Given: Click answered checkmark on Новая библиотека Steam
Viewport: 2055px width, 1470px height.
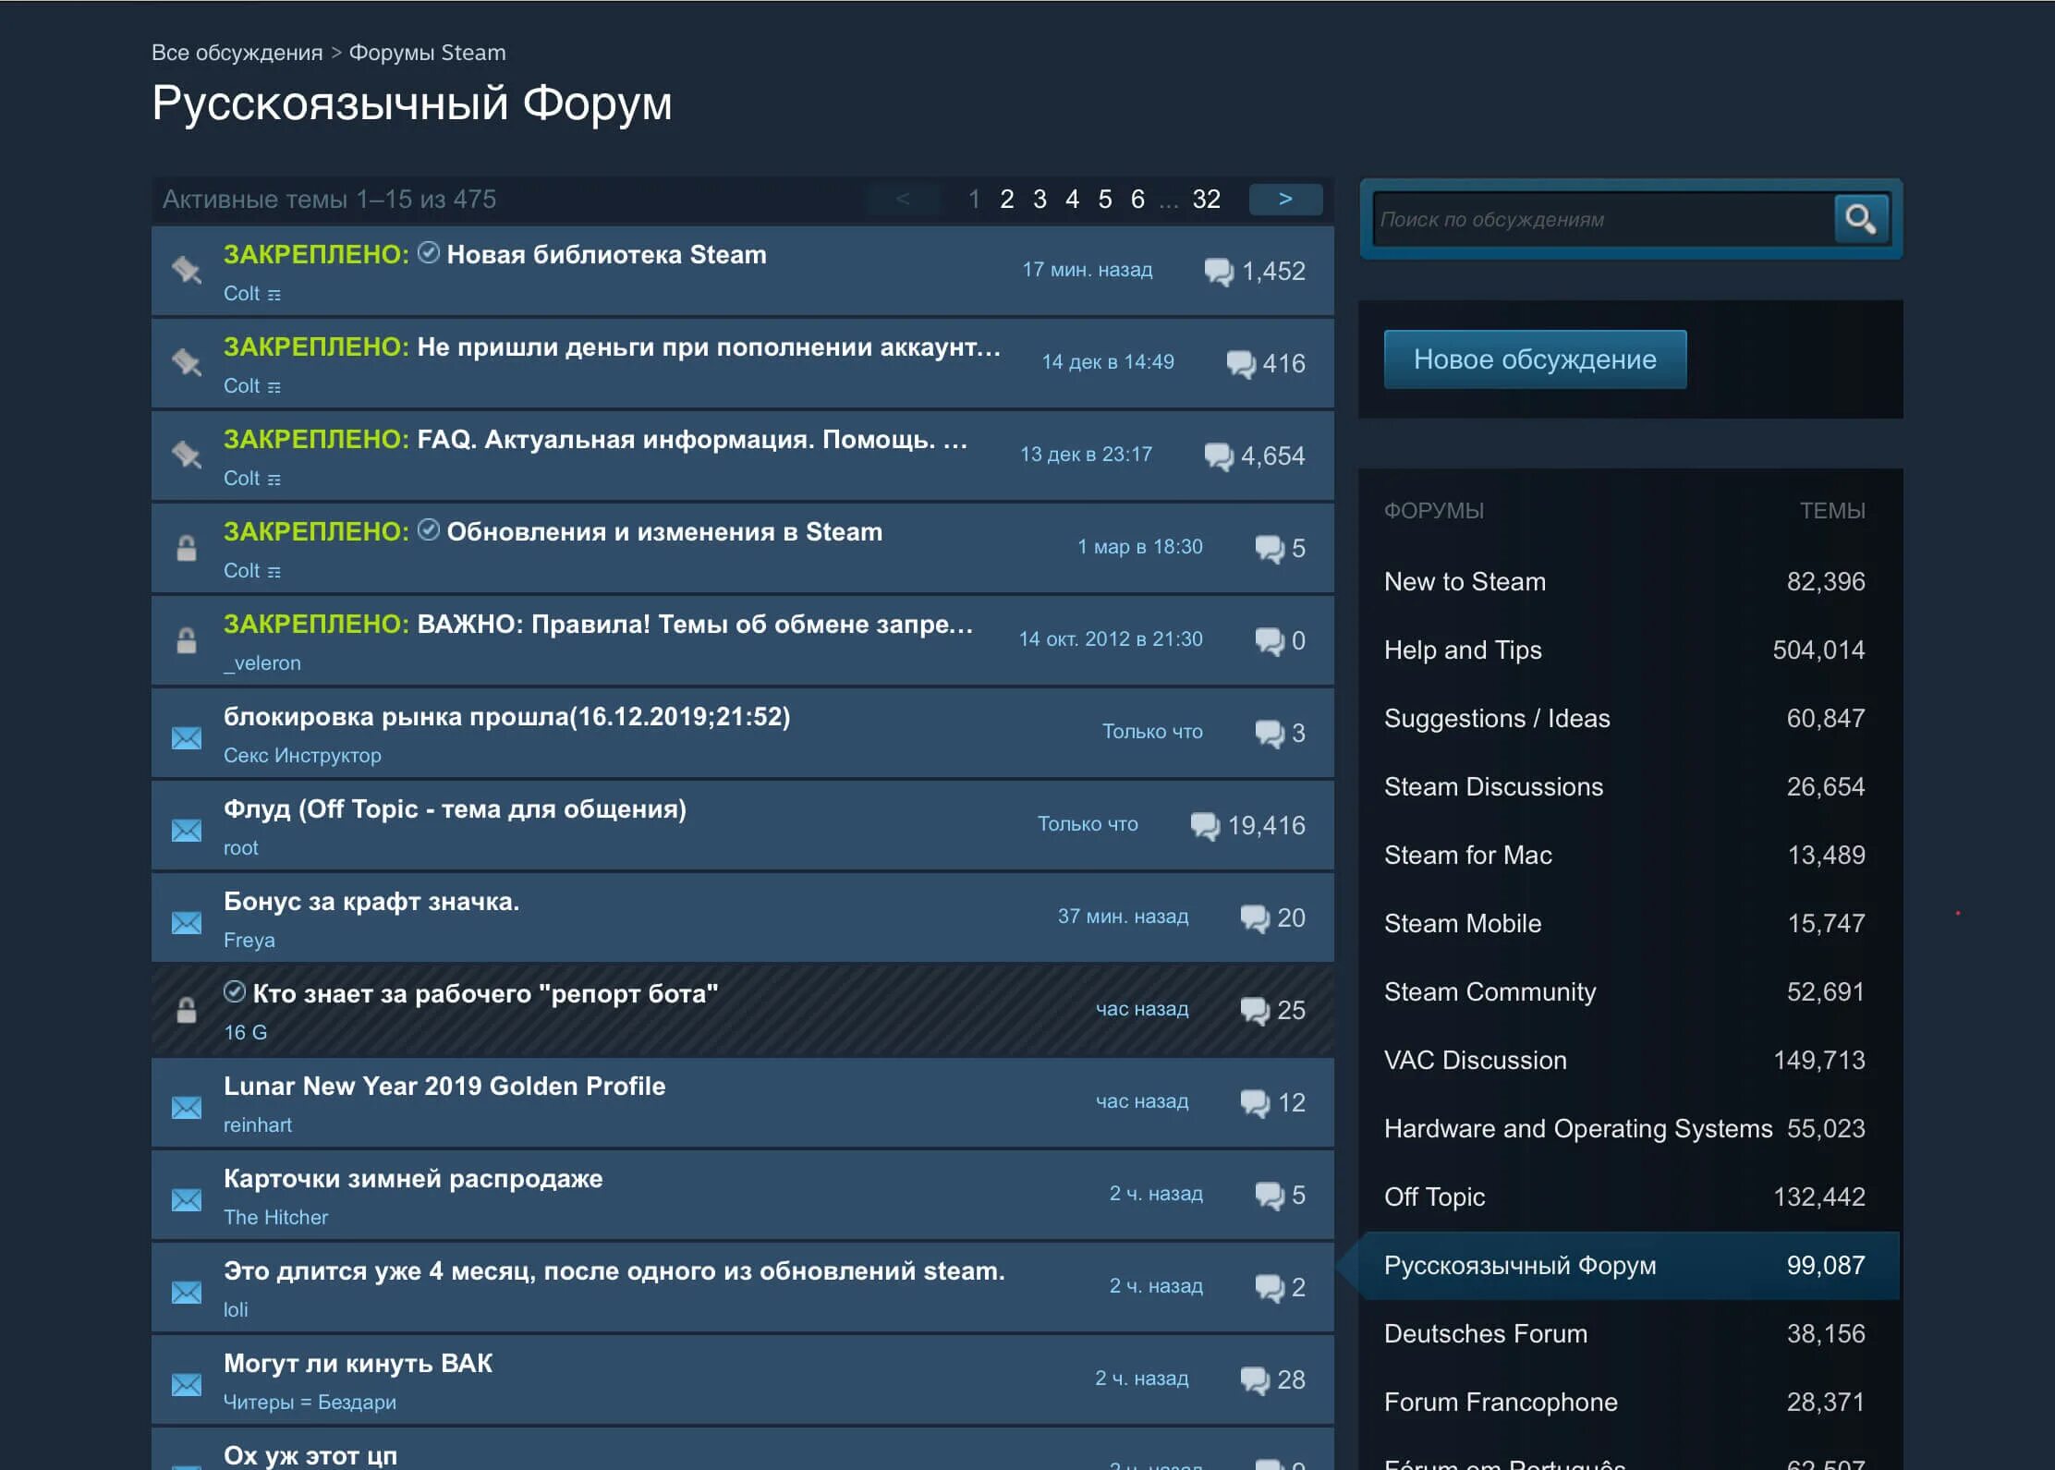Looking at the screenshot, I should pos(429,252).
